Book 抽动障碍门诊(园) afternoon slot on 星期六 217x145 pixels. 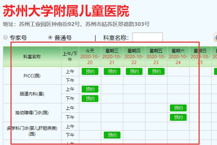coord(178,117)
